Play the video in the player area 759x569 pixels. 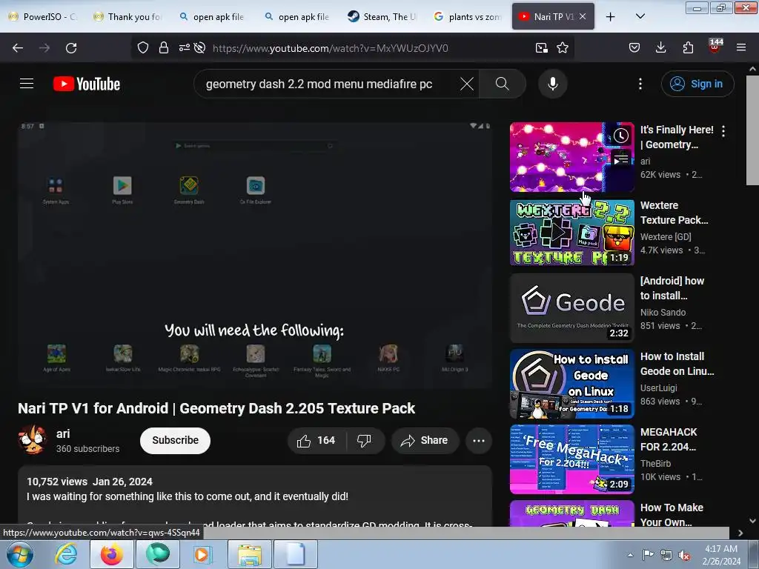pyautogui.click(x=255, y=255)
